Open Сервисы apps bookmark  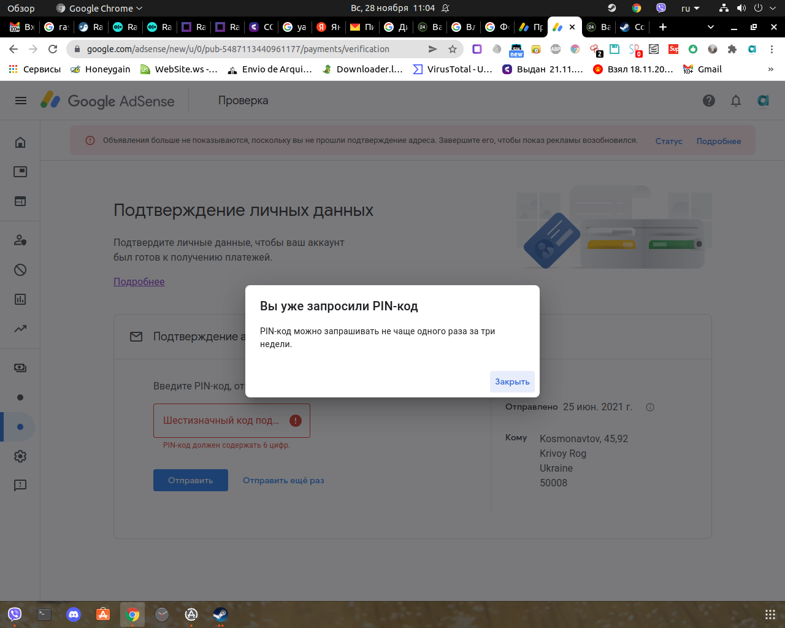[35, 69]
